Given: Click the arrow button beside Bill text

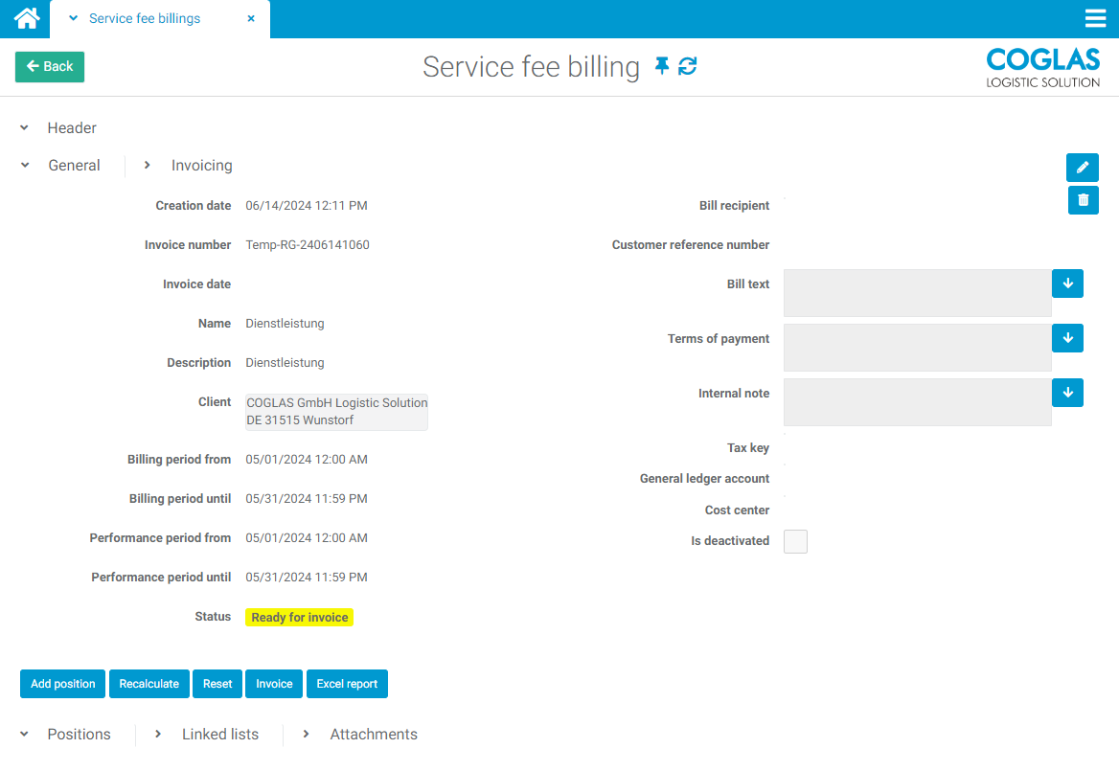Looking at the screenshot, I should click(x=1067, y=283).
